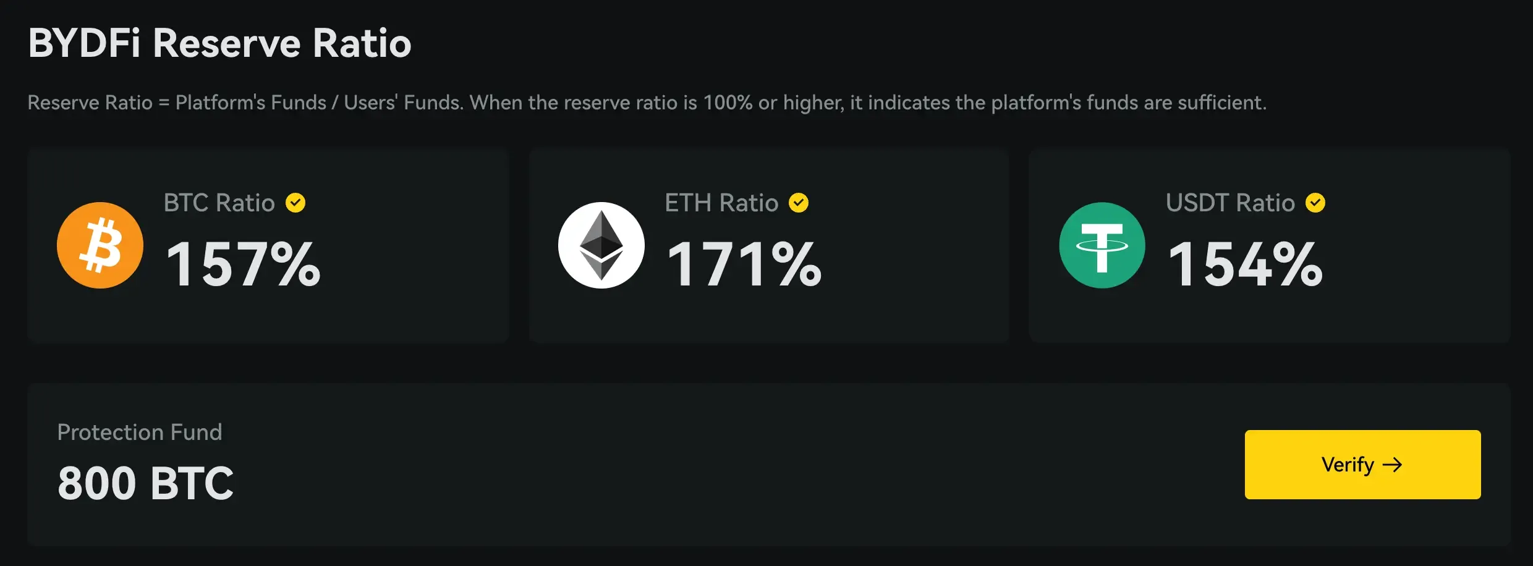Click empty middle of Protection Fund panel
The image size is (1533, 566).
tap(711, 465)
